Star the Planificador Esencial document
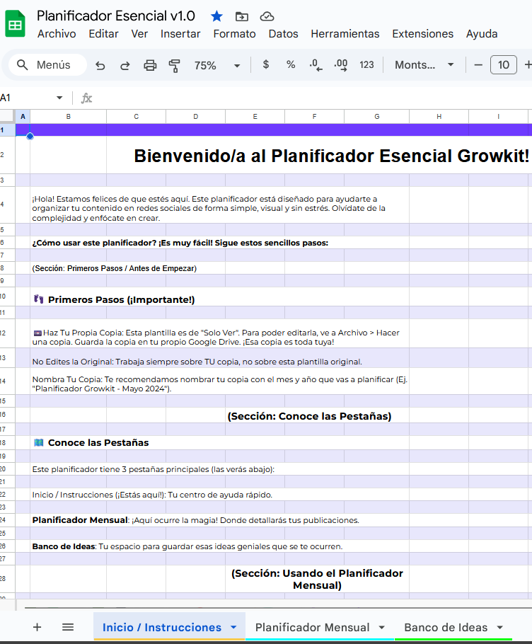532x644 pixels. 216,16
